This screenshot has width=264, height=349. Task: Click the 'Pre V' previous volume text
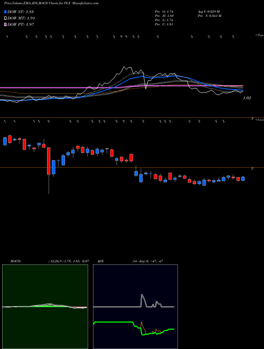[209, 16]
